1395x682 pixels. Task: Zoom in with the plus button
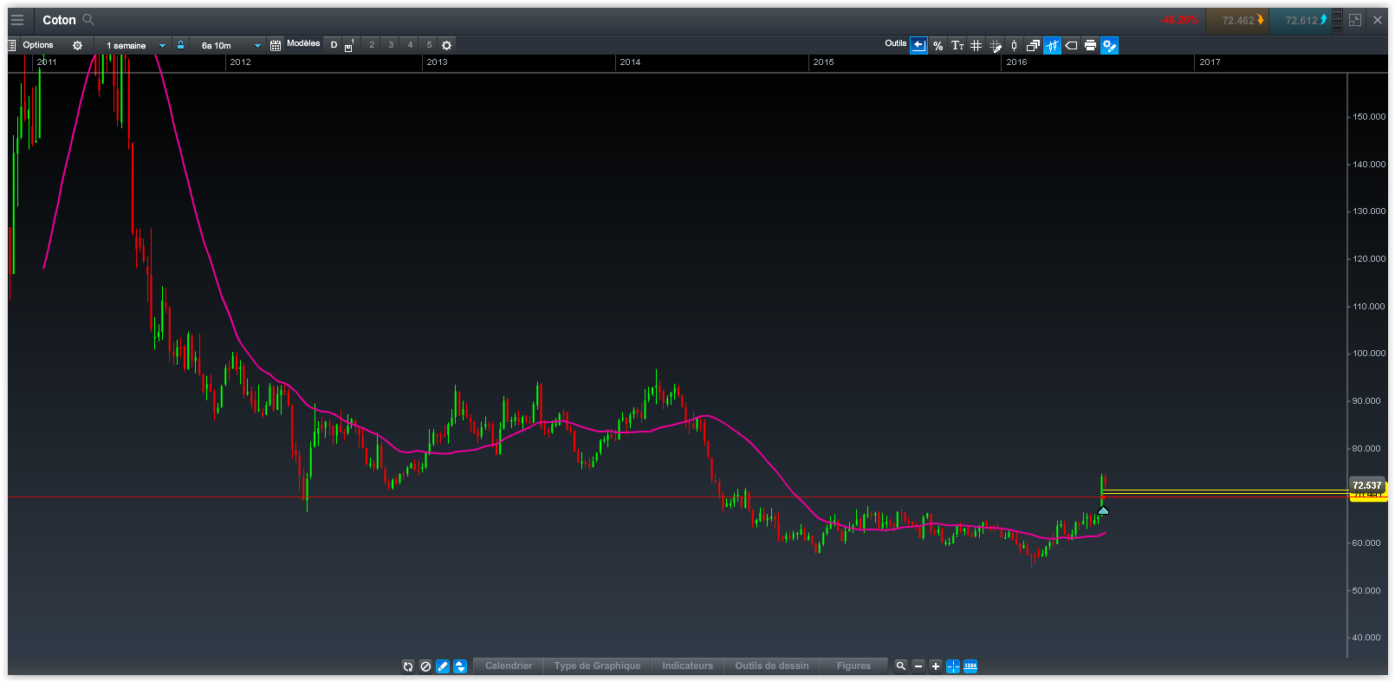coord(936,666)
